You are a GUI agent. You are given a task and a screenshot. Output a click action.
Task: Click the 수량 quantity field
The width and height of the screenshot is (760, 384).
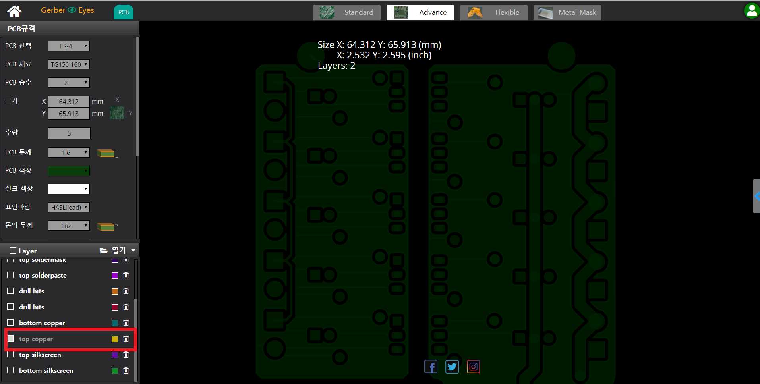point(69,133)
